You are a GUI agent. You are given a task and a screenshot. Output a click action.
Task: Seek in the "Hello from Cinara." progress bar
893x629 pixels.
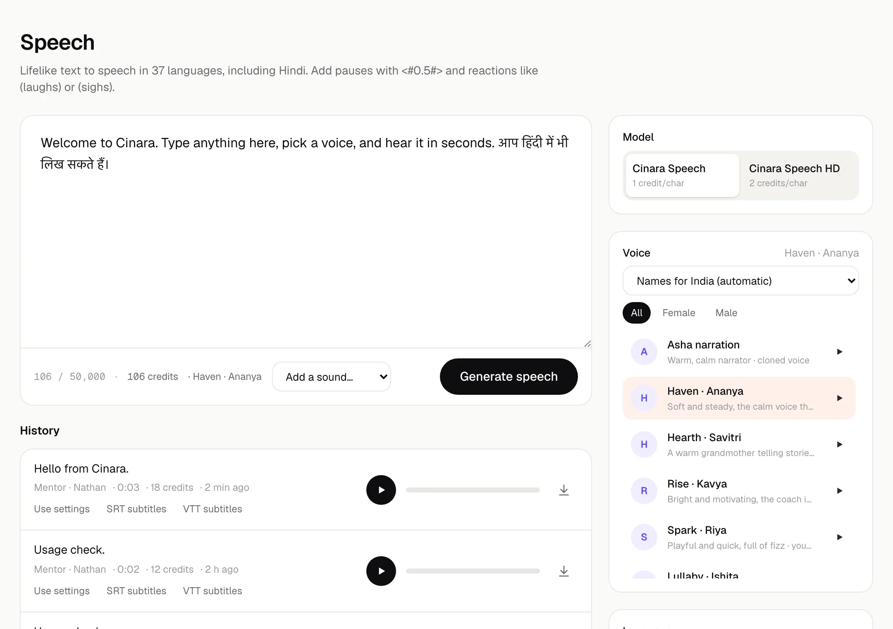473,490
